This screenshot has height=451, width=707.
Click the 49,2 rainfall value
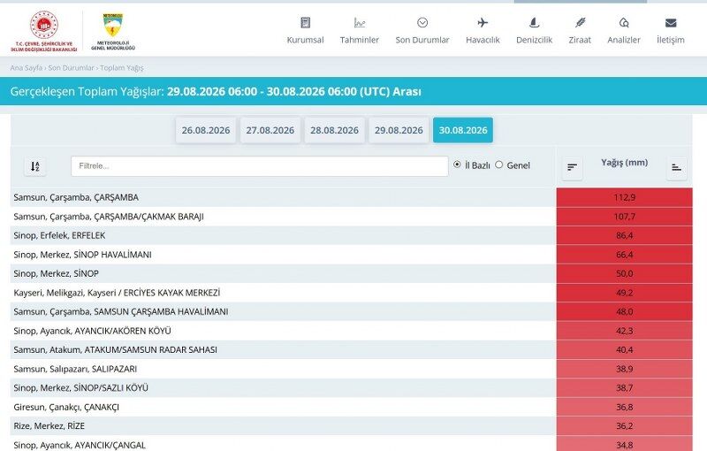click(x=625, y=293)
